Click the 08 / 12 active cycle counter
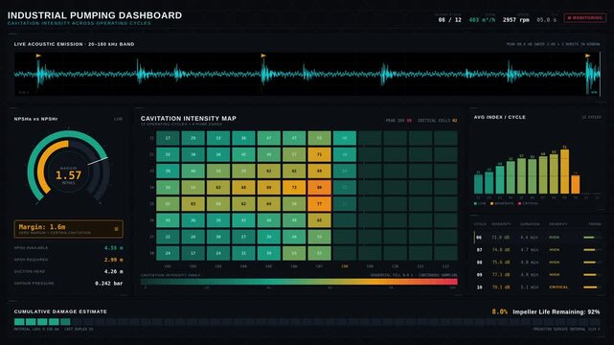Viewport: 614px width, 345px height. point(450,19)
